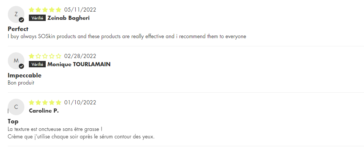
Task: Click verified checkmark badge on M avatar
Action: tap(21, 66)
